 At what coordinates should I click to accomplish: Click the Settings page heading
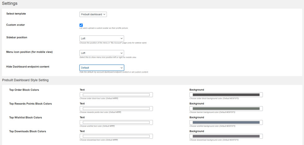pyautogui.click(x=10, y=3)
